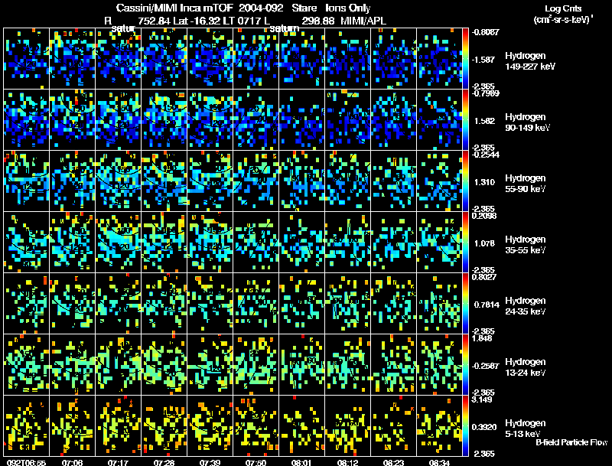Click the Hydrogen 13-24 keV color bar
This screenshot has width=612, height=466.
coord(465,365)
